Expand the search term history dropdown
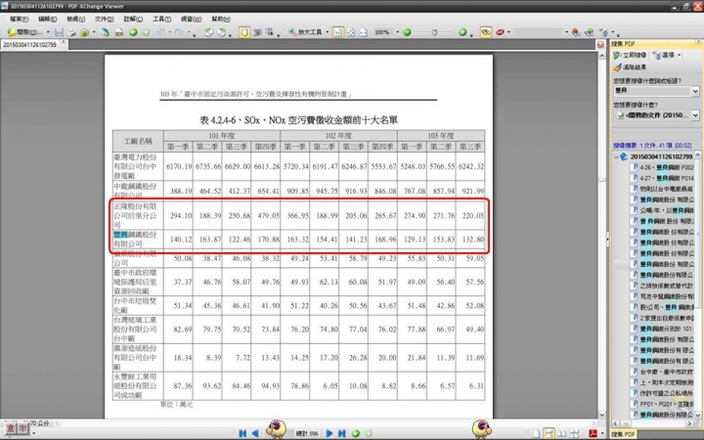The image size is (704, 440). click(695, 91)
